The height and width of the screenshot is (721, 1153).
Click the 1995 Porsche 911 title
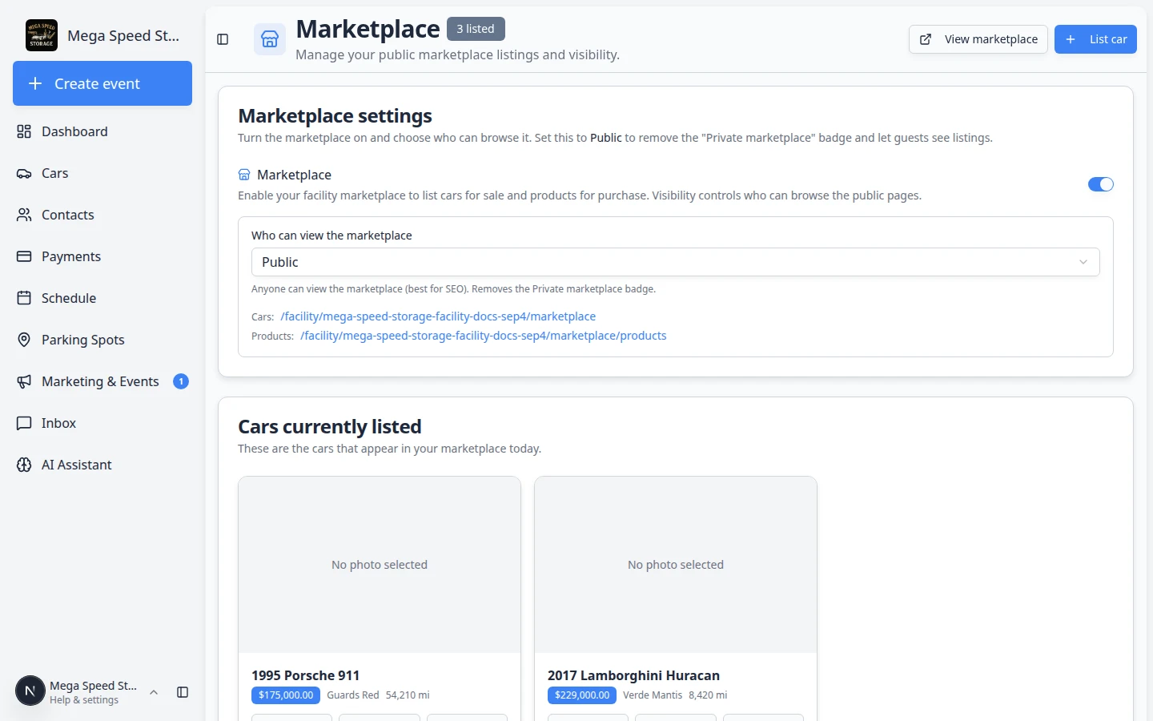coord(305,675)
